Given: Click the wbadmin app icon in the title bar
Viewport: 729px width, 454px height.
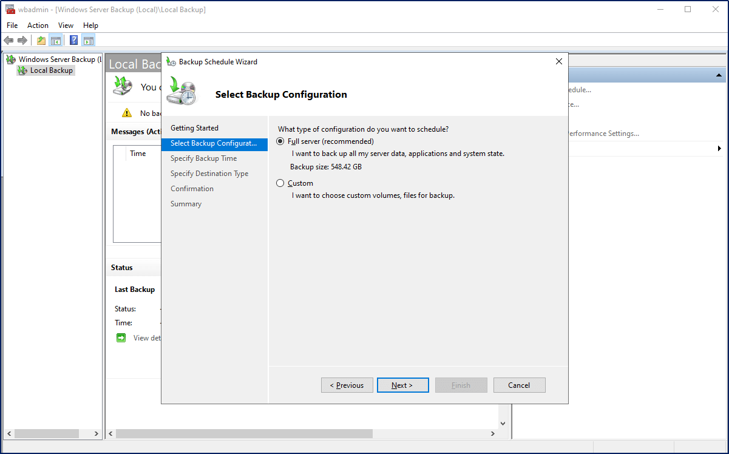Looking at the screenshot, I should (x=10, y=9).
